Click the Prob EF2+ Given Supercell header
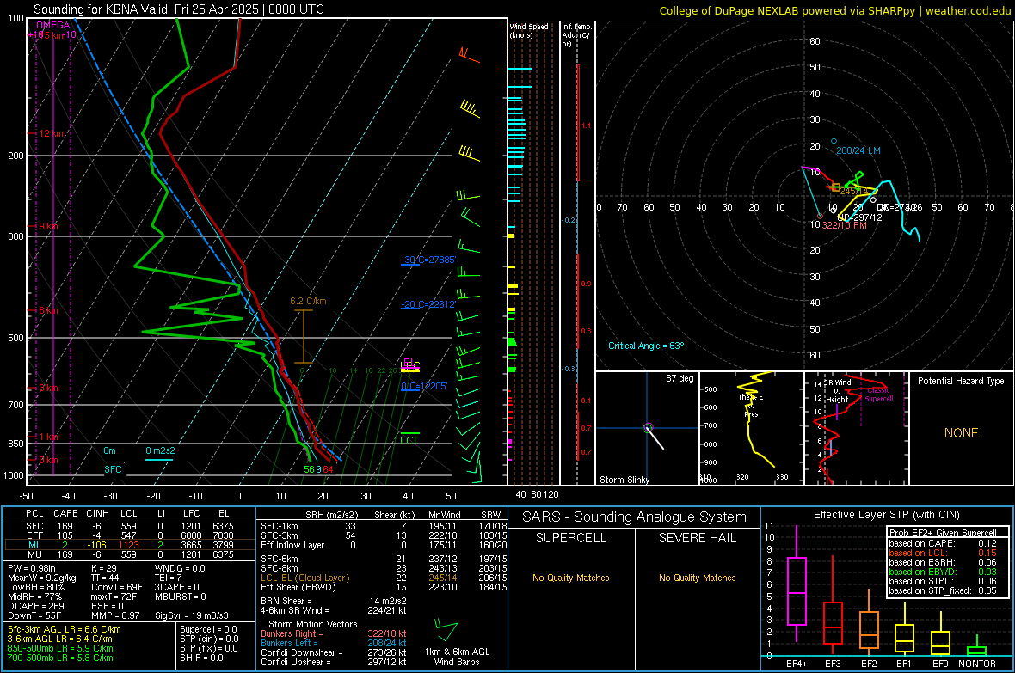 pyautogui.click(x=943, y=533)
